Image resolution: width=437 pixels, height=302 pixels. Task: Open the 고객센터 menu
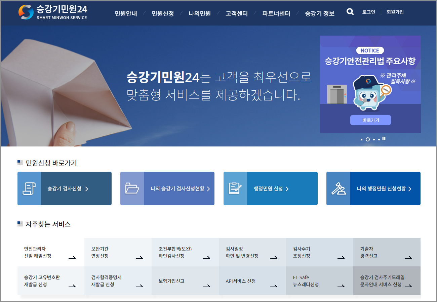coord(236,14)
